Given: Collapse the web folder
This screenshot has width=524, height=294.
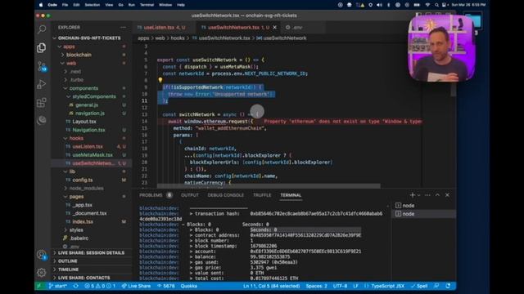Looking at the screenshot, I should coord(71,63).
